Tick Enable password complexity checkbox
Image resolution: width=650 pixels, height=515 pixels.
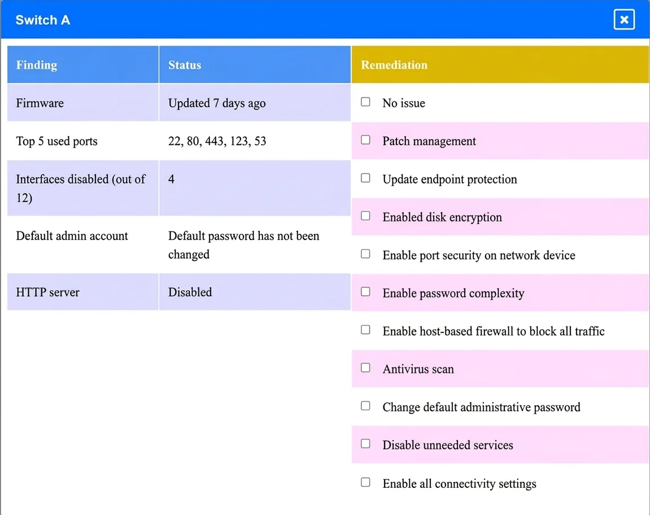[x=365, y=292]
